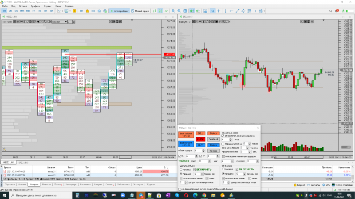Open the Файл menu
This screenshot has height=199, width=355.
click(x=4, y=6)
